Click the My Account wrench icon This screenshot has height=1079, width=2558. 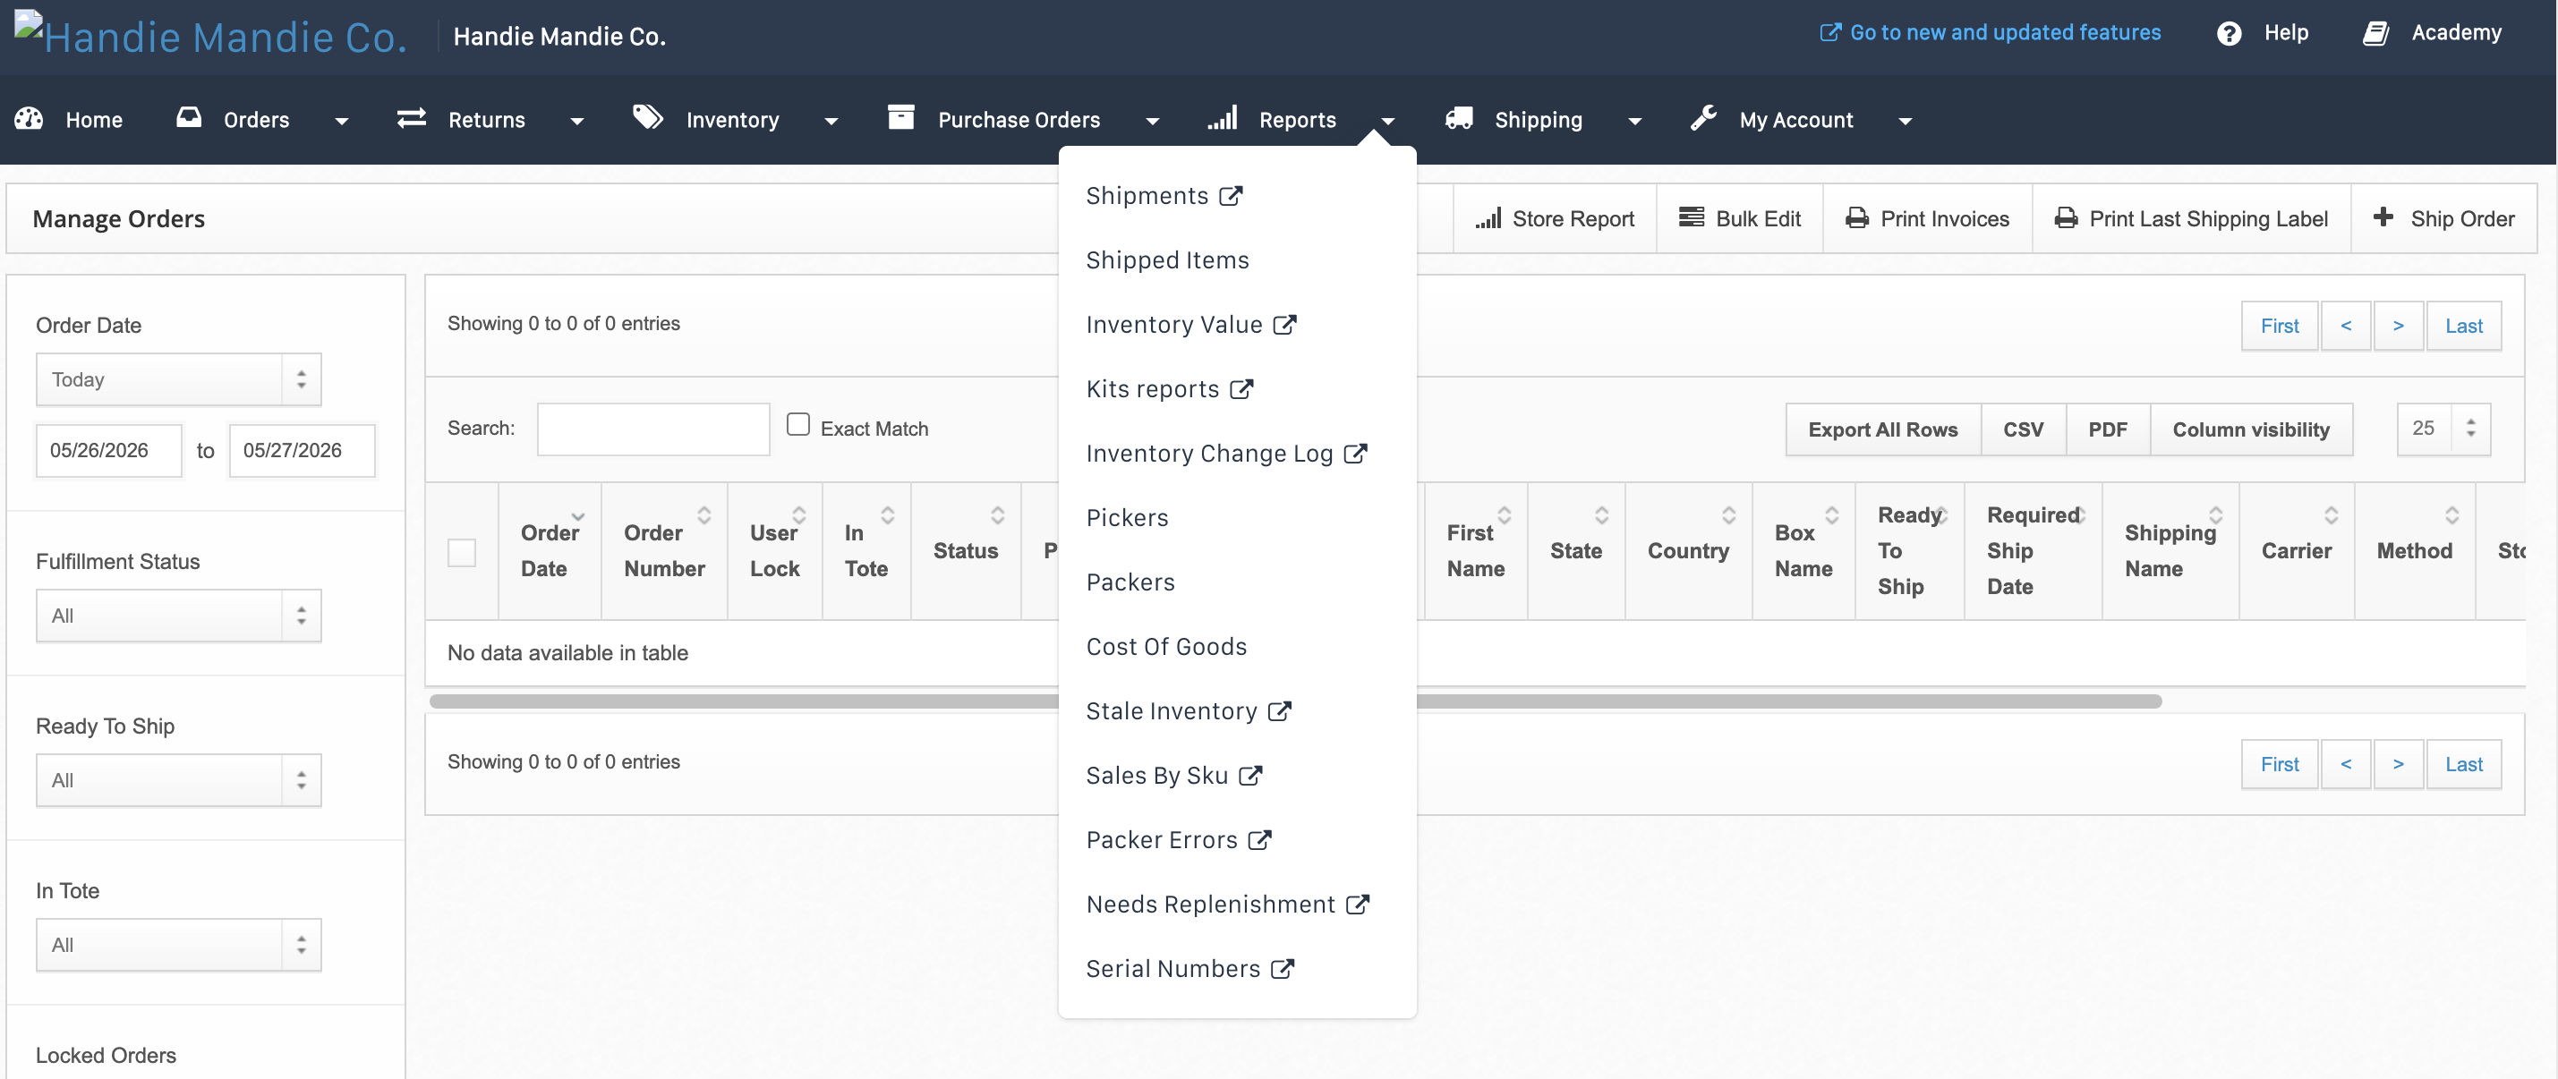click(1704, 118)
